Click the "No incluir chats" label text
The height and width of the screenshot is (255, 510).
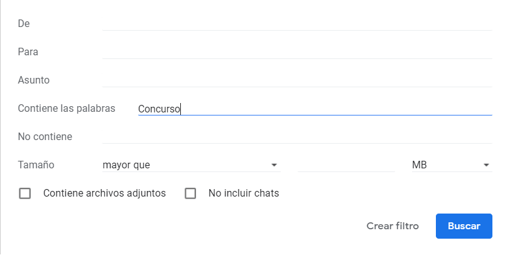click(244, 193)
